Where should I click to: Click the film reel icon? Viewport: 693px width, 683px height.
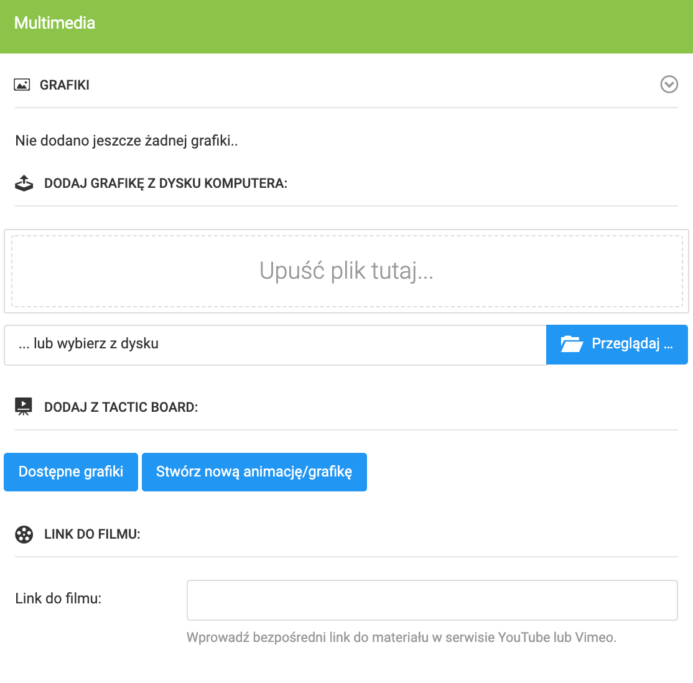pos(24,534)
